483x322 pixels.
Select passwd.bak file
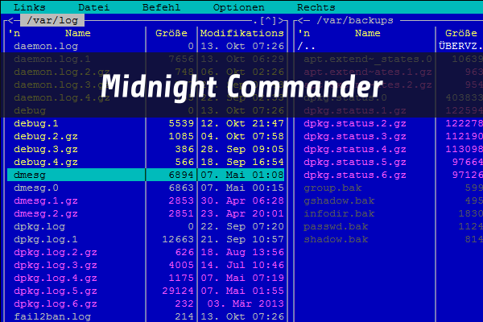click(336, 227)
